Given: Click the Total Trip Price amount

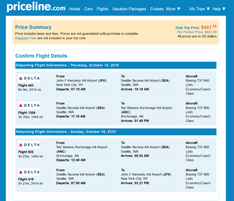Looking at the screenshot, I should [209, 27].
